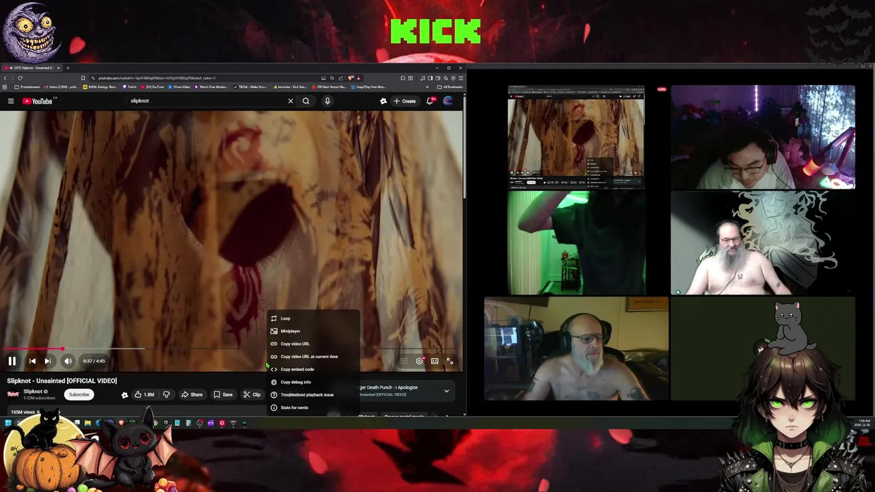Image resolution: width=875 pixels, height=492 pixels.
Task: Go back in the browser
Action: (x=5, y=78)
